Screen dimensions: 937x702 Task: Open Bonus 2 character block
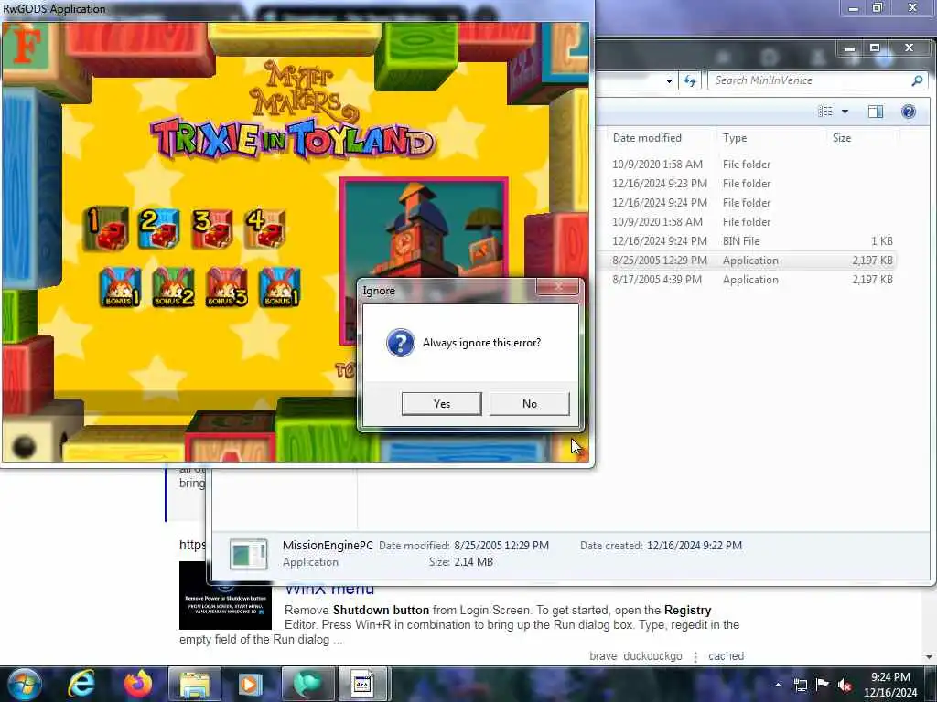(x=173, y=288)
